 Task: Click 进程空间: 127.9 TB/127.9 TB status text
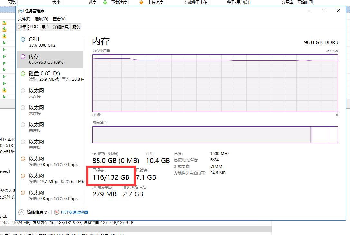click(109, 223)
